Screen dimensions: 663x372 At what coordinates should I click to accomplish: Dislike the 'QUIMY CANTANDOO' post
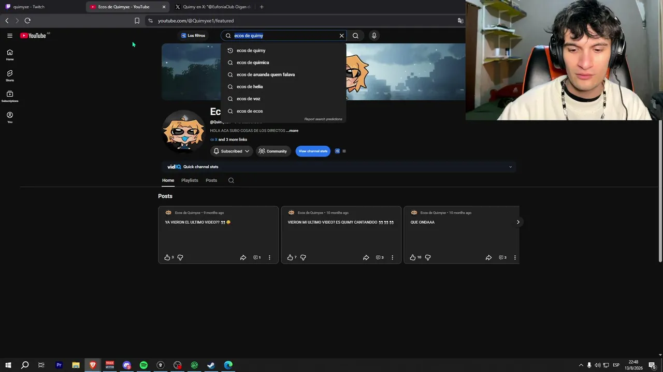pyautogui.click(x=303, y=257)
